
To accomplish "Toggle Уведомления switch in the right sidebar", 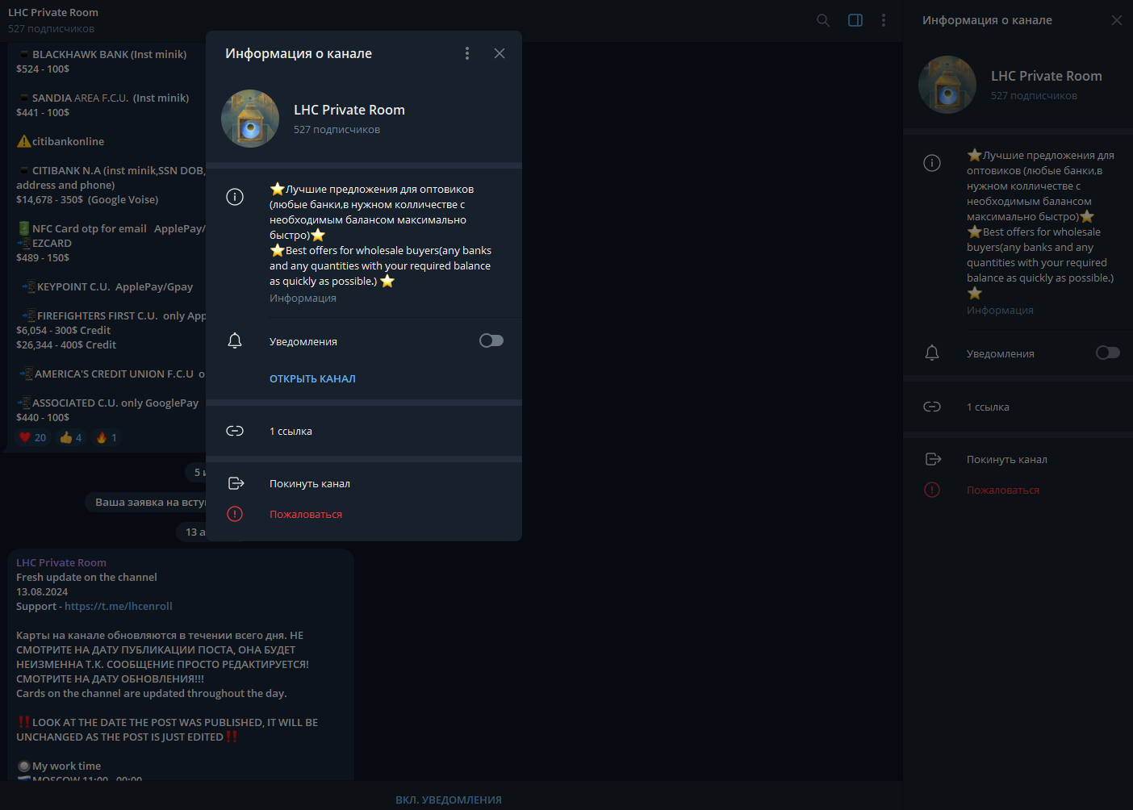I will 1107,353.
